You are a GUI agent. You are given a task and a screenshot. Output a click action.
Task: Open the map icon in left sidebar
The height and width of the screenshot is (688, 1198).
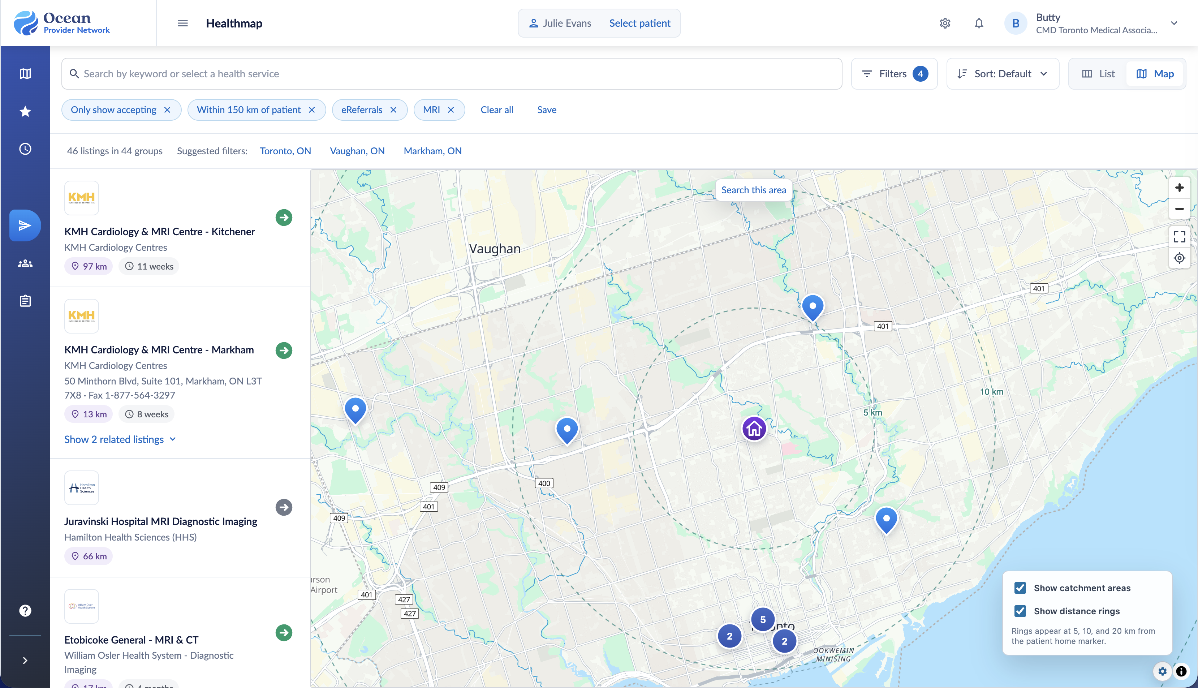[25, 74]
